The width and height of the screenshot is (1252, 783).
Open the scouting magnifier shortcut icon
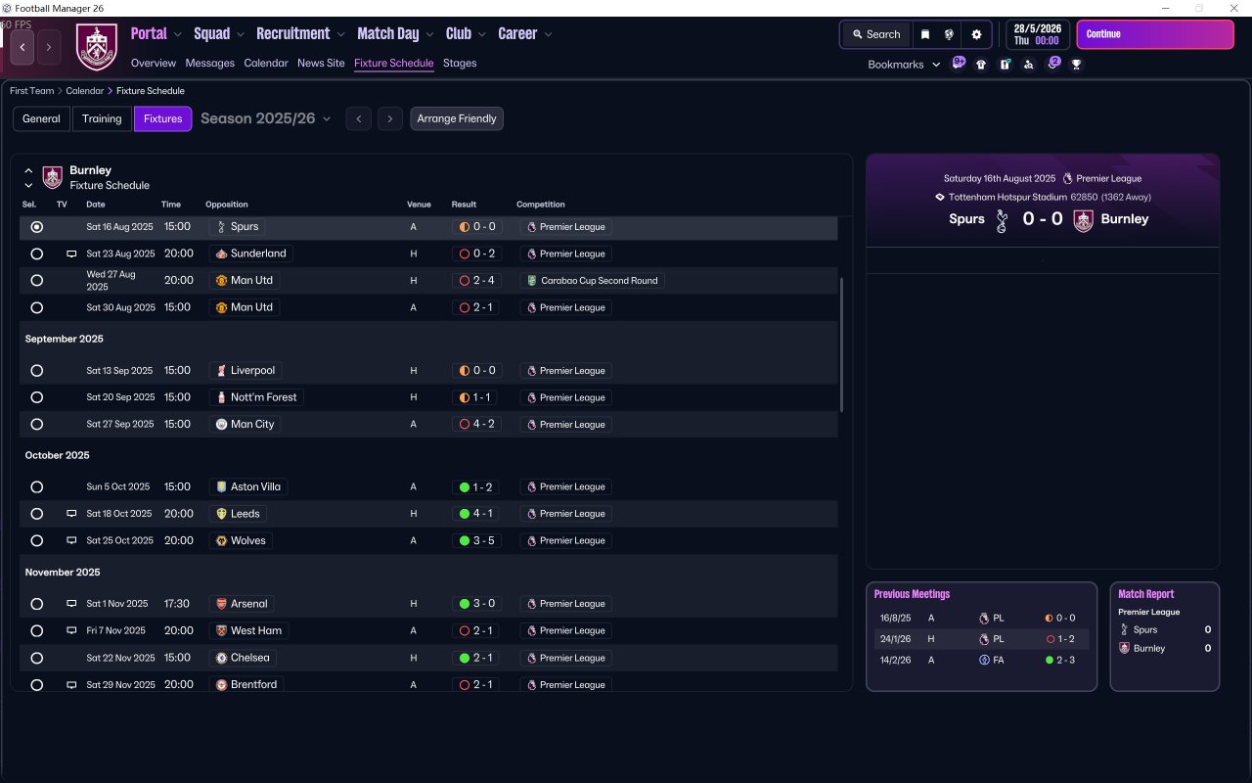(x=1029, y=65)
